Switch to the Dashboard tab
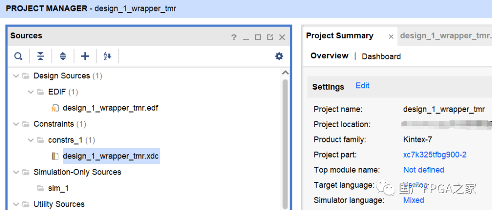This screenshot has width=492, height=210. pyautogui.click(x=381, y=56)
